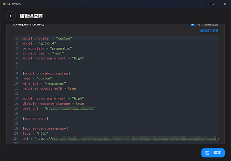Viewport: 231px width, 161px height.
Task: Click the personality = "pragmatic" line
Action: 47,48
